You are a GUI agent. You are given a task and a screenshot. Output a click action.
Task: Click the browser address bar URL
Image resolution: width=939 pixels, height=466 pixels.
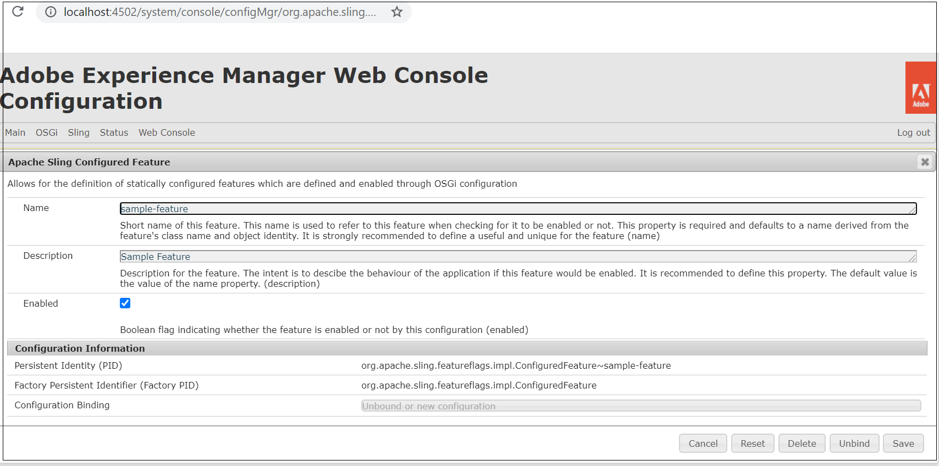tap(220, 12)
